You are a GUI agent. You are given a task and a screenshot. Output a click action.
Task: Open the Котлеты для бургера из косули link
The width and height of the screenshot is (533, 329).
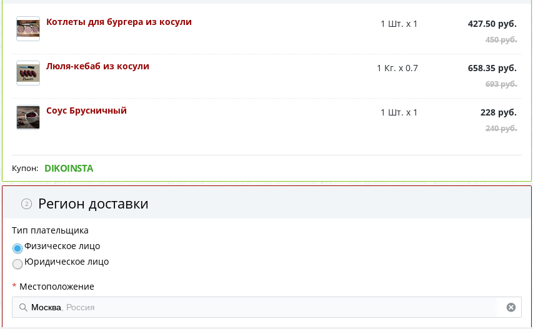coord(119,22)
